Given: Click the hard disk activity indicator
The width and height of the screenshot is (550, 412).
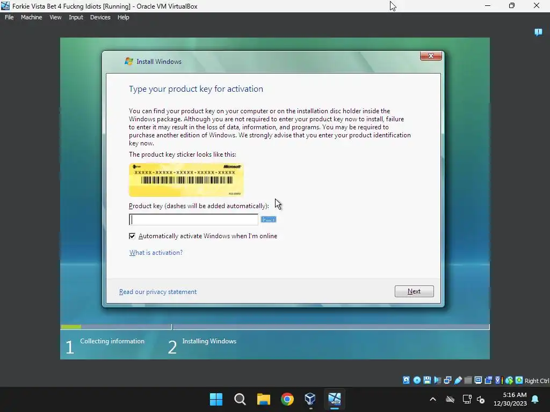Looking at the screenshot, I should pos(406,380).
